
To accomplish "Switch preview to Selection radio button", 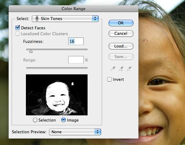I will click(x=35, y=120).
